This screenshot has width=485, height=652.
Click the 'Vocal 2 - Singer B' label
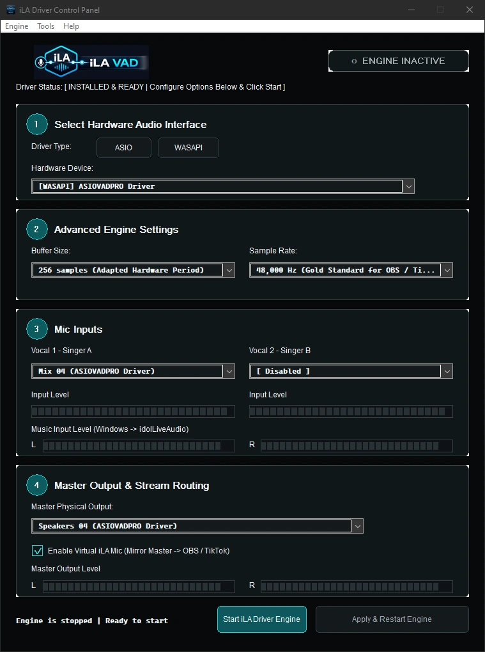tap(280, 351)
